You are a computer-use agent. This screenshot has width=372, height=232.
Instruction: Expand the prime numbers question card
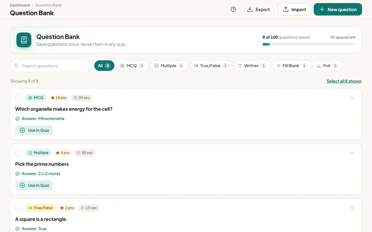(352, 153)
